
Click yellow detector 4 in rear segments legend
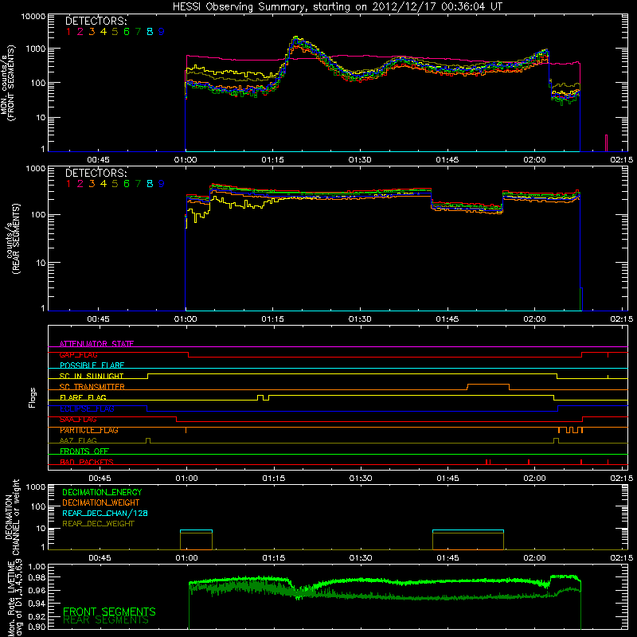104,184
